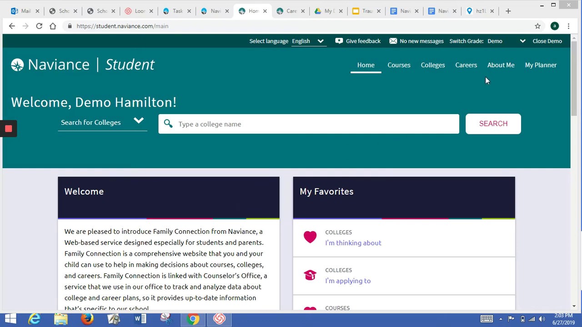Screen dimensions: 582x327
Task: Open the I'm applying to colleges link
Action: pos(348,281)
